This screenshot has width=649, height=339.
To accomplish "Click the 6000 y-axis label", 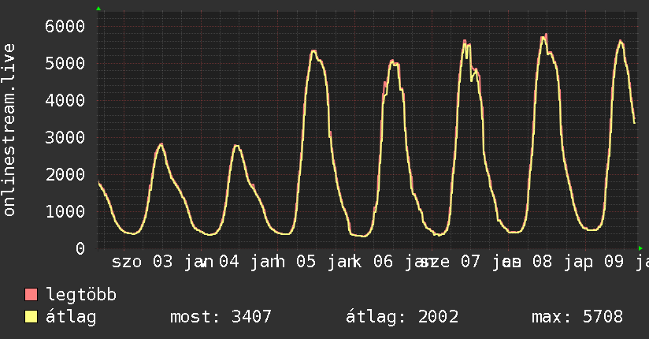I will tap(65, 26).
